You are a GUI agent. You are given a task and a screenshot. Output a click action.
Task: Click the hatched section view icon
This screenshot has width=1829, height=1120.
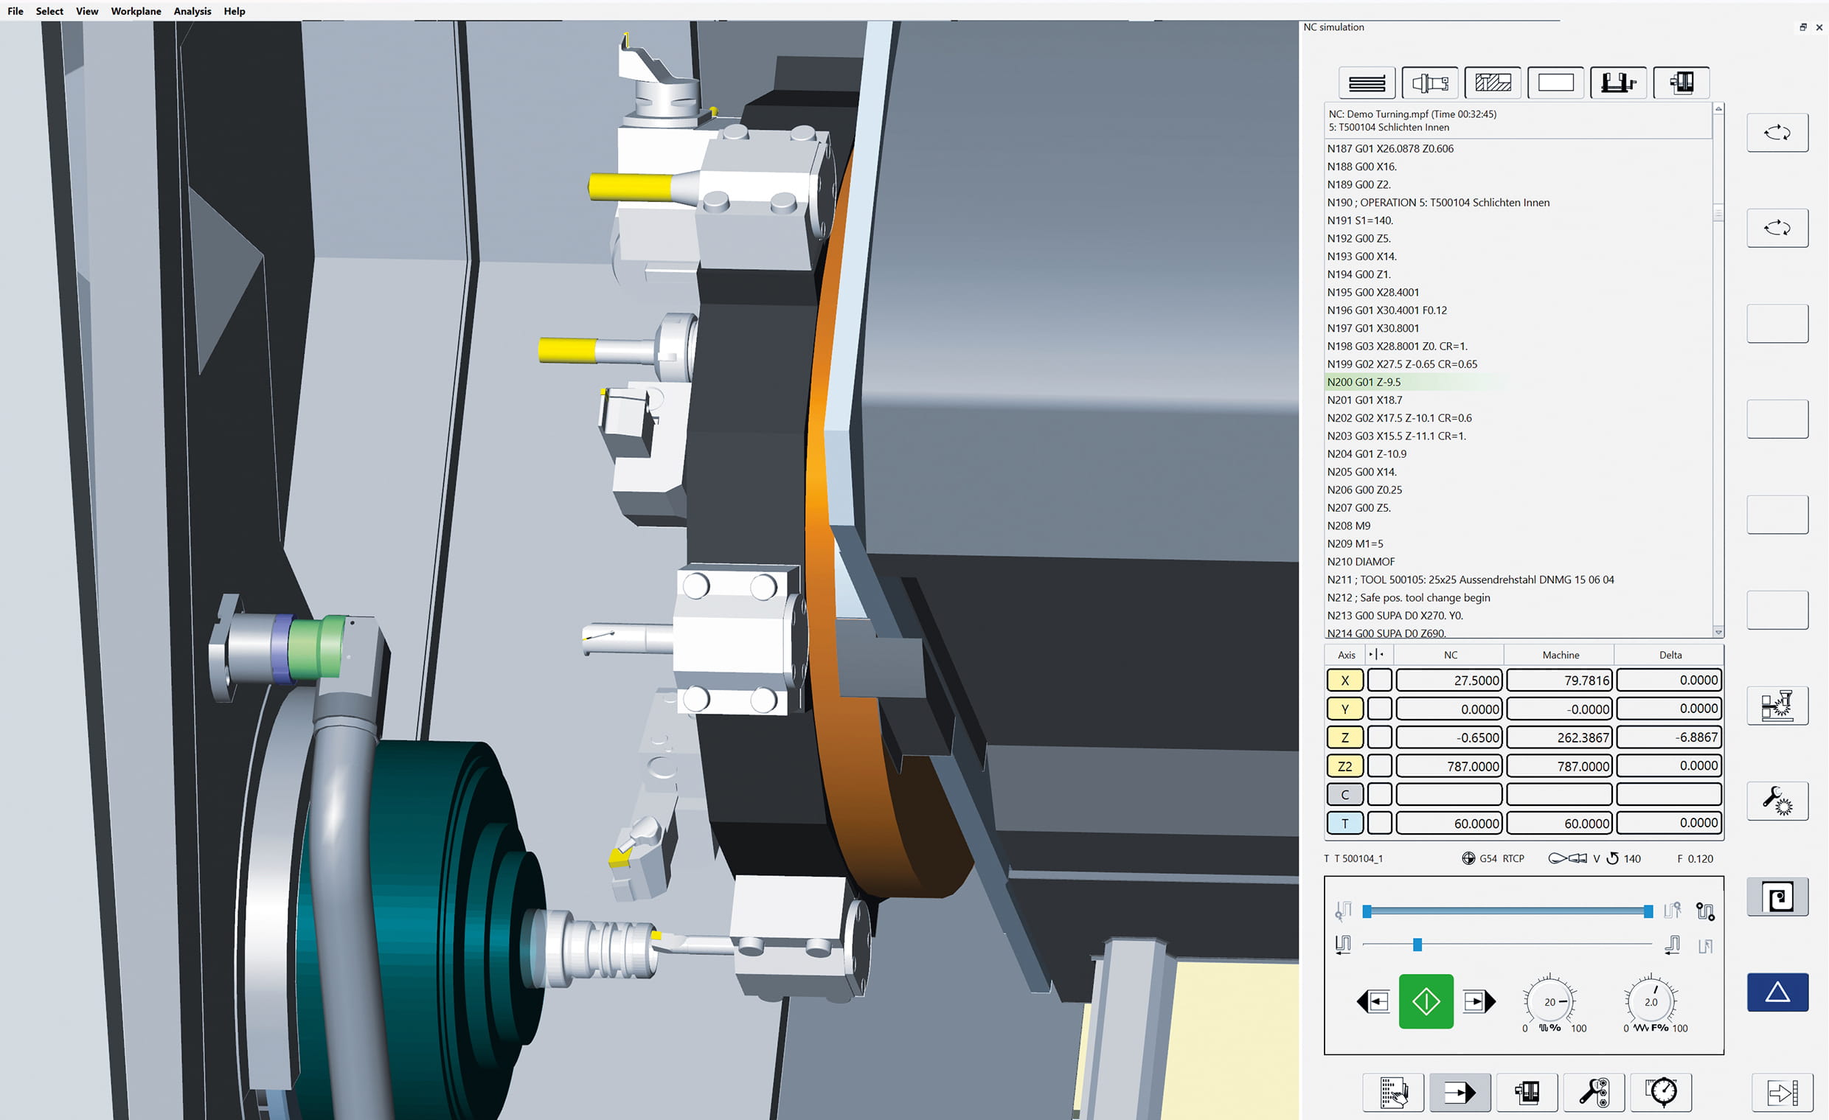[1493, 83]
